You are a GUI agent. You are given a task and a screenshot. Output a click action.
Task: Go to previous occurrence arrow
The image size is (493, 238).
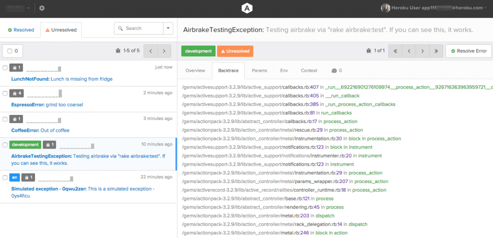tap(409, 51)
